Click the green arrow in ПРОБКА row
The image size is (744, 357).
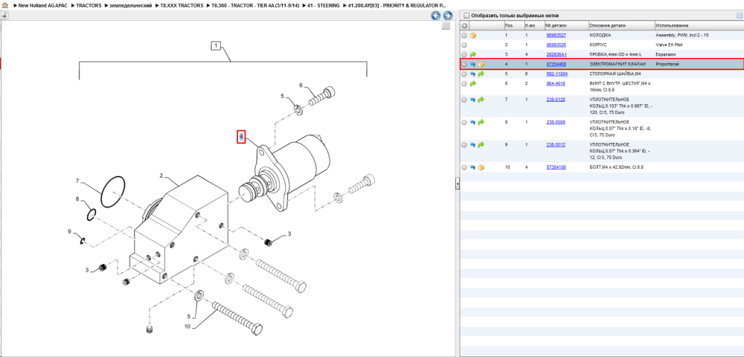coord(473,54)
